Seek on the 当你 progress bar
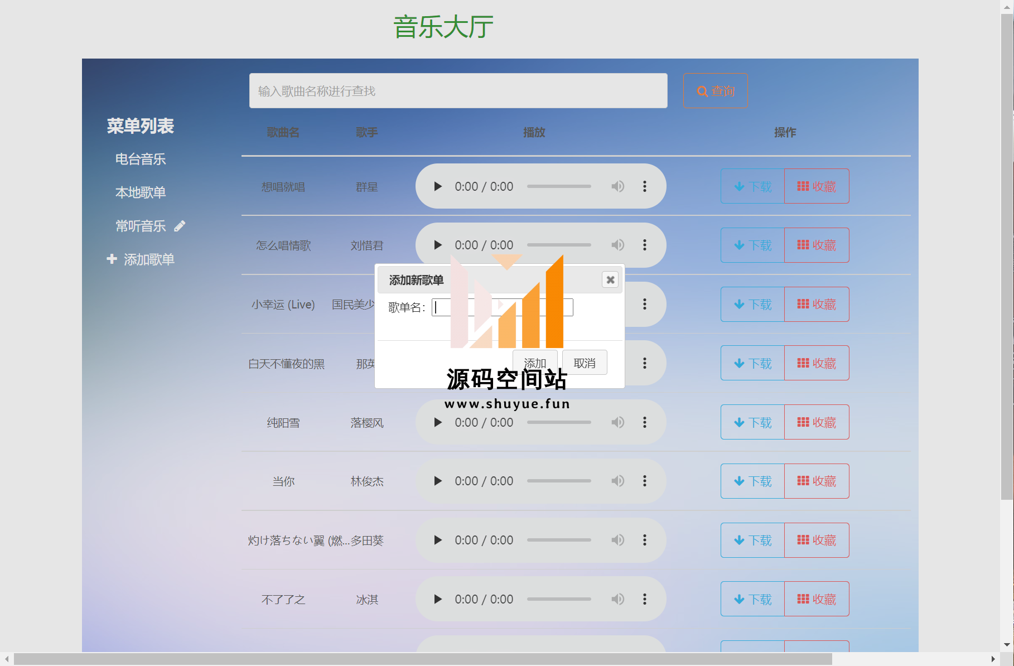 (559, 481)
